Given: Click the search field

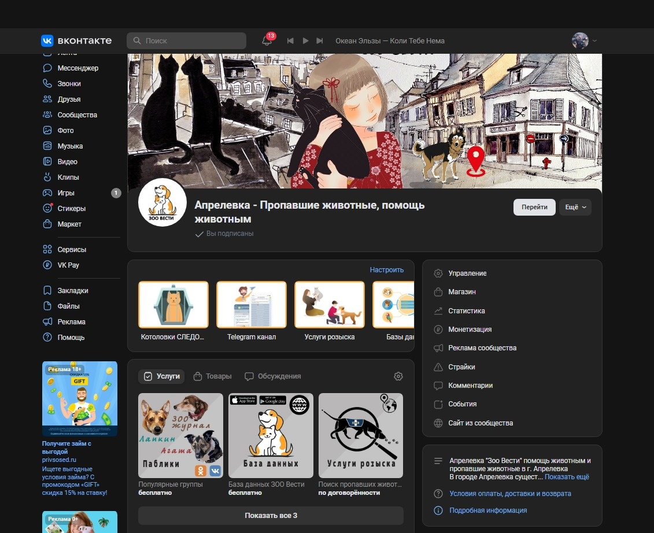Looking at the screenshot, I should (186, 41).
